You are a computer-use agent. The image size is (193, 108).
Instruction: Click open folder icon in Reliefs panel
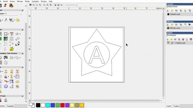[x=172, y=39]
